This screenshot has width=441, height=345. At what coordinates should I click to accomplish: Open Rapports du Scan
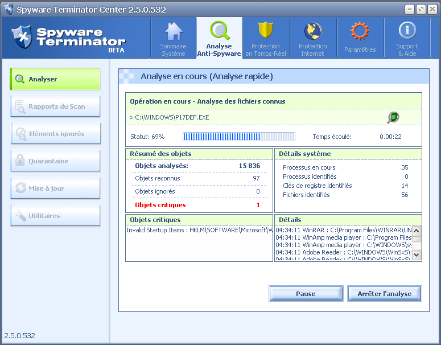[55, 106]
